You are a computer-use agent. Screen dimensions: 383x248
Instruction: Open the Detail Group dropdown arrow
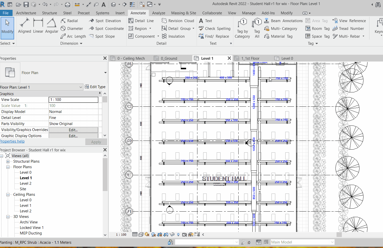tap(193, 29)
